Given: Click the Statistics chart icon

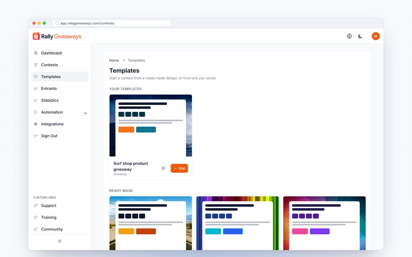Looking at the screenshot, I should (x=36, y=100).
